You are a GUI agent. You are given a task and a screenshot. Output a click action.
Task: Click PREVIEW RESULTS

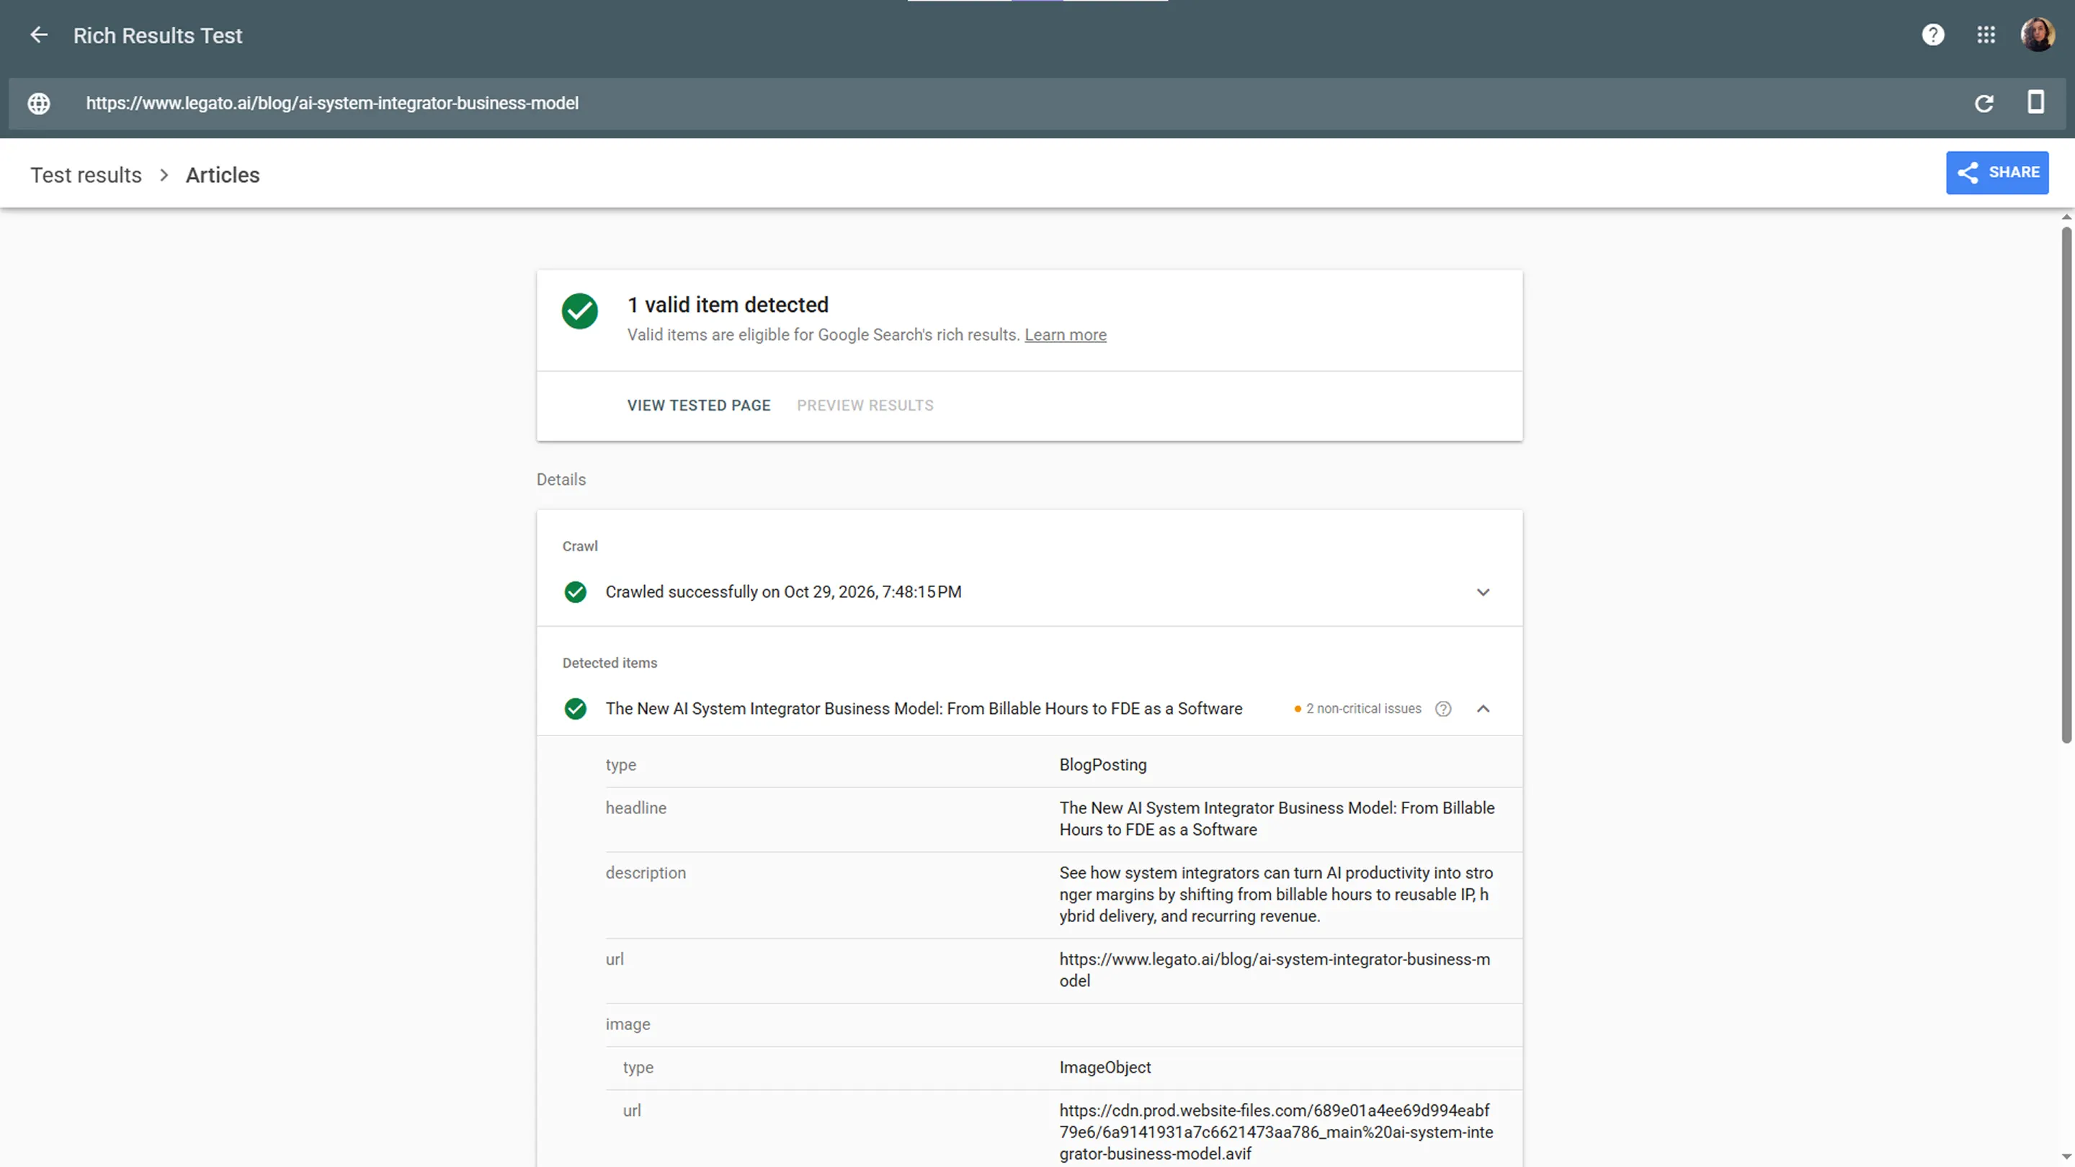tap(865, 405)
